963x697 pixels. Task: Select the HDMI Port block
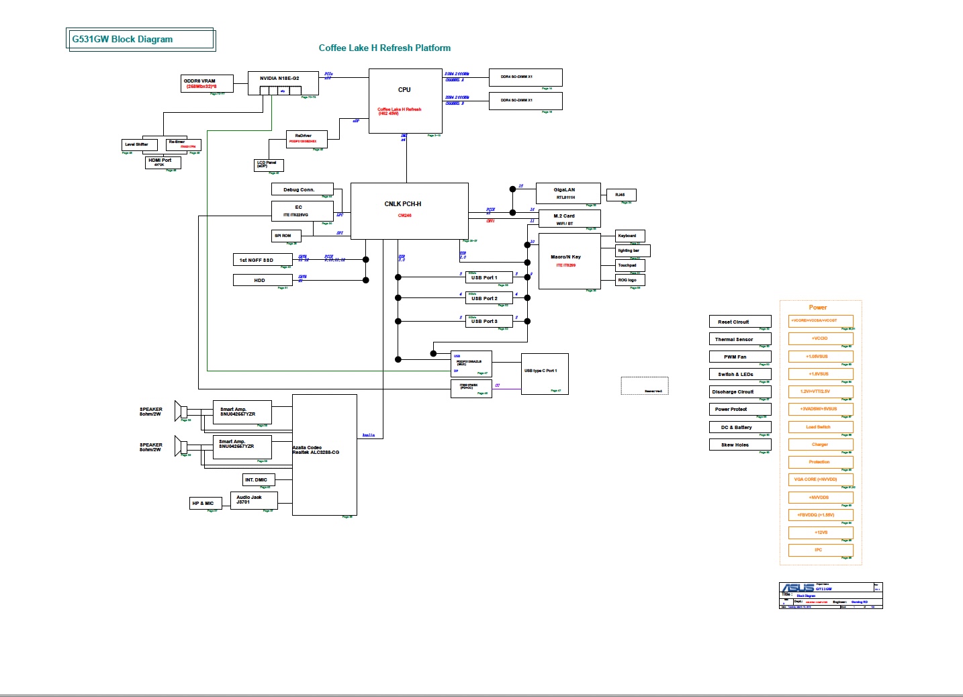click(163, 162)
